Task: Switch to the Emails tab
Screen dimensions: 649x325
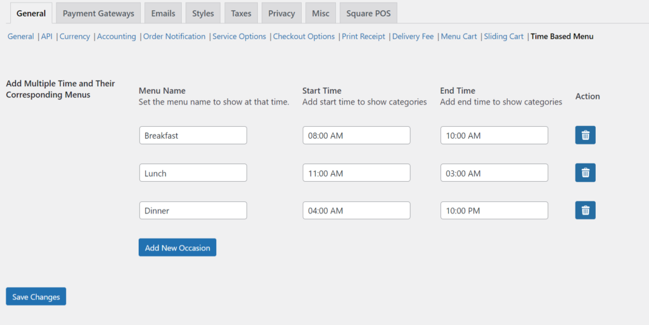Action: tap(163, 13)
